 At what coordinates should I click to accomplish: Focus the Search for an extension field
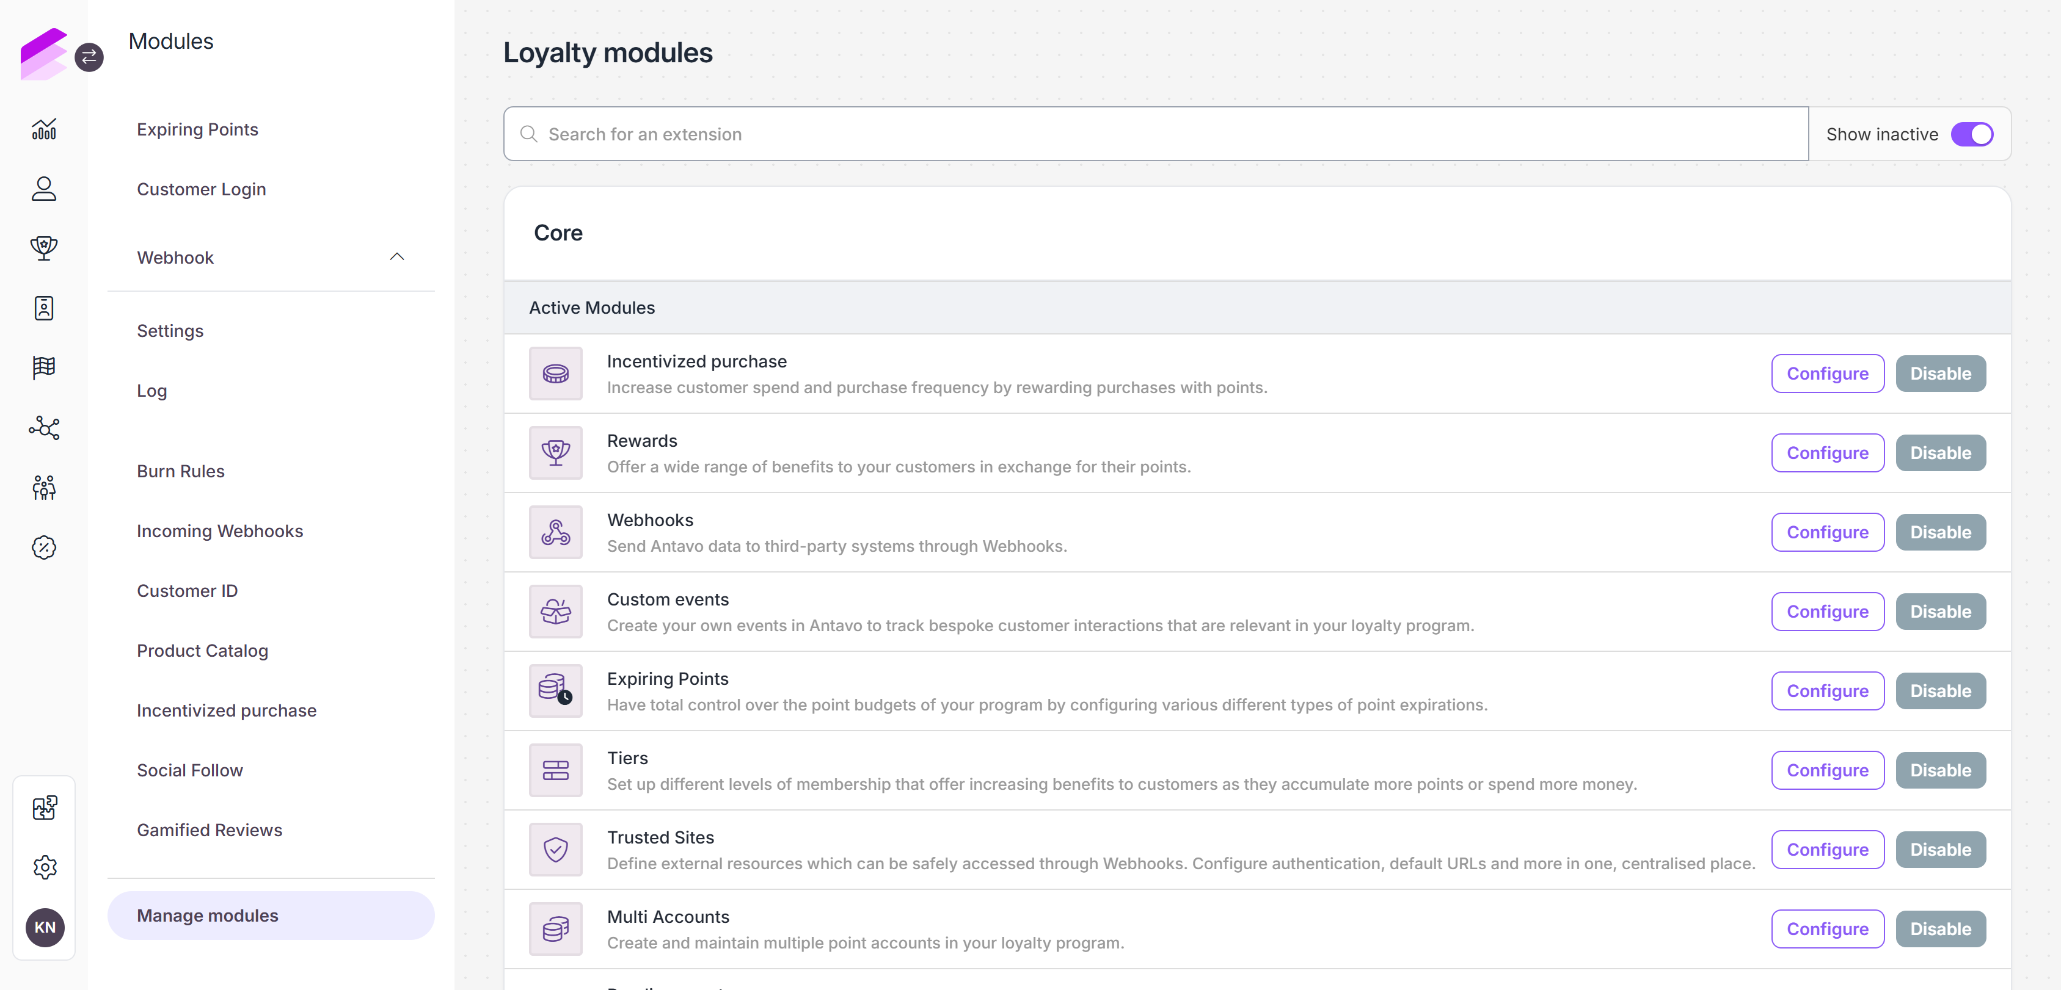click(1155, 134)
